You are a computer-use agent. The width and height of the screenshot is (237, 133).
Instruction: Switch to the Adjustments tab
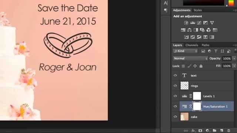click(182, 10)
